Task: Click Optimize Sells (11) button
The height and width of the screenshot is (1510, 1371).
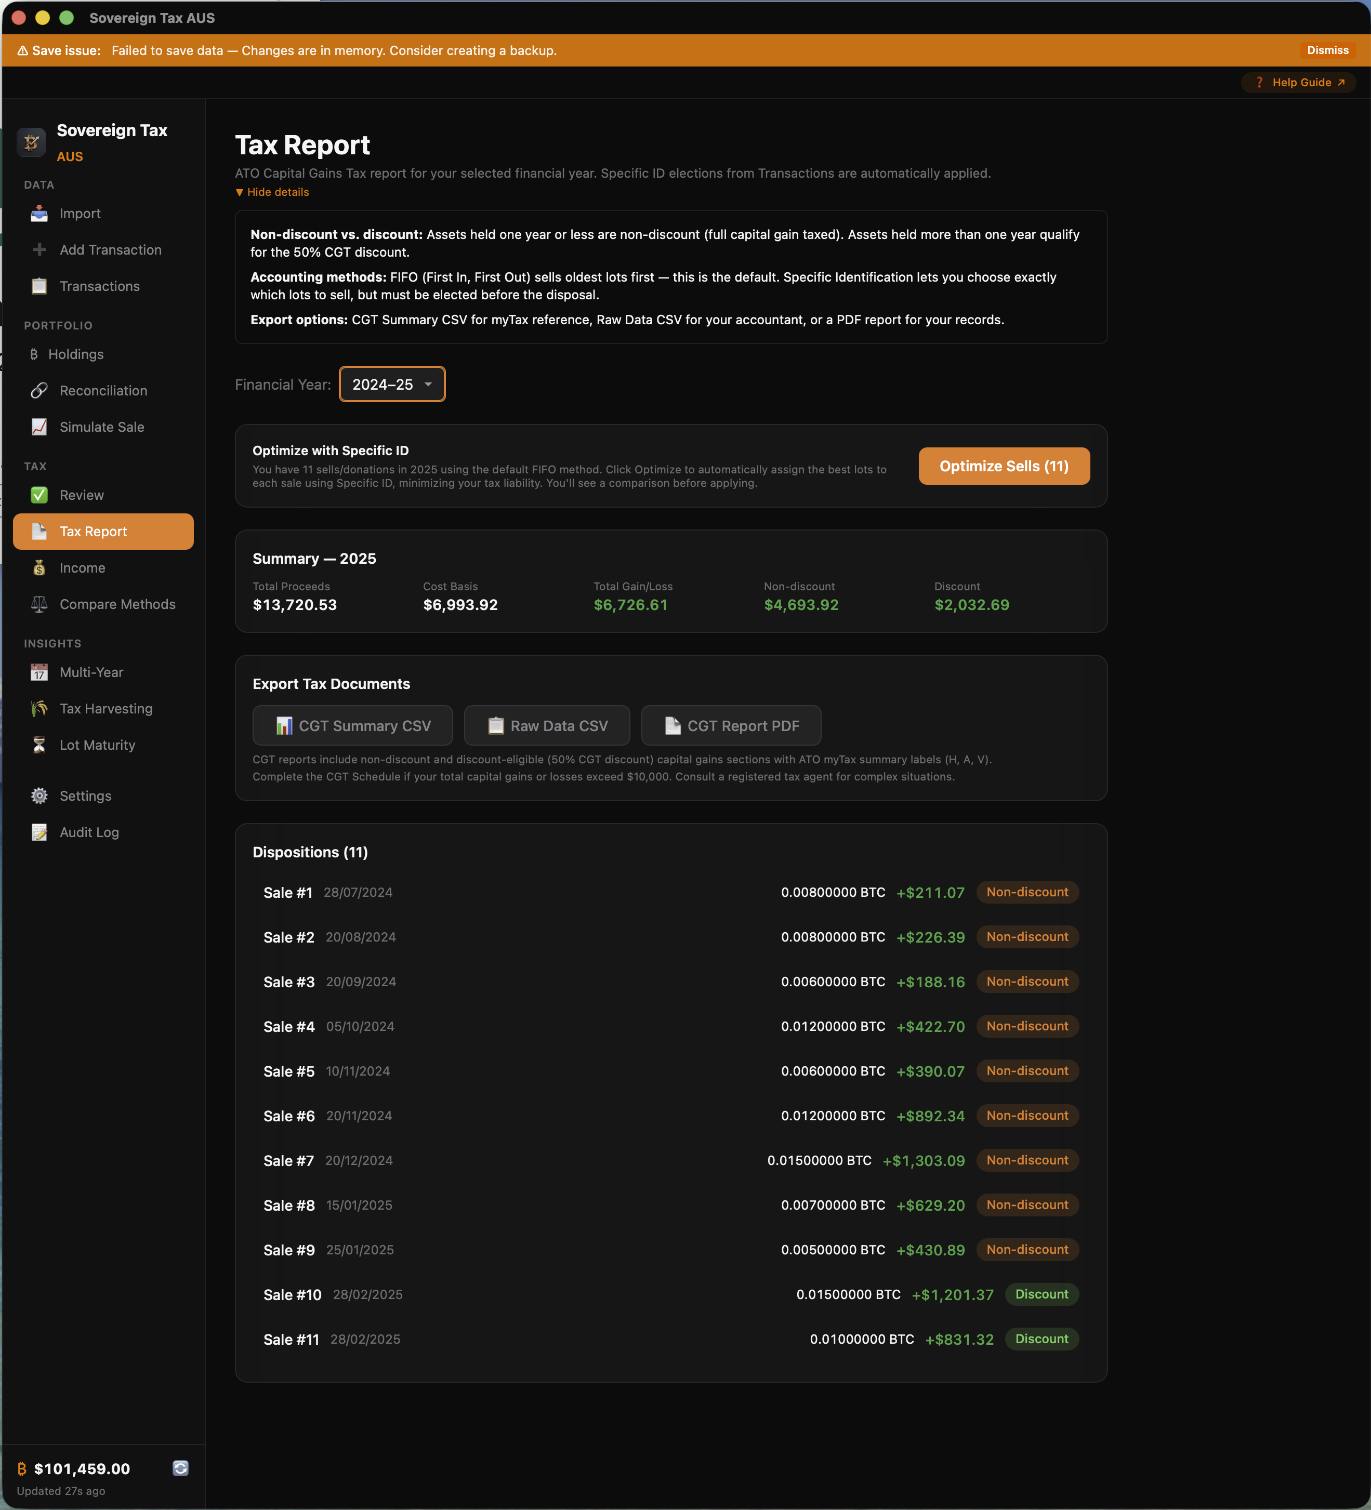Action: coord(1003,466)
